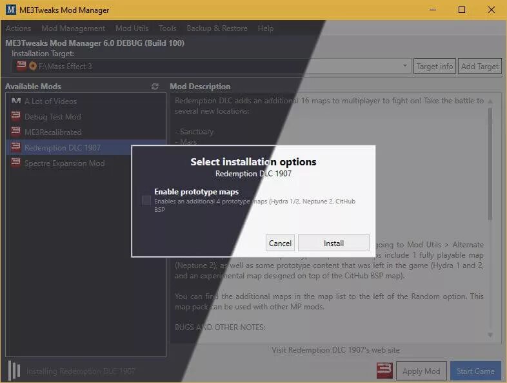This screenshot has width=507, height=383.
Task: Open the Mod Utils menu
Action: pos(132,28)
